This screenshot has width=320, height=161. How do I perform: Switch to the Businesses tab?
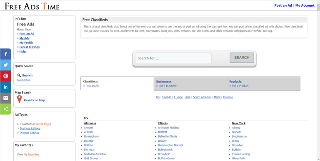point(164,81)
